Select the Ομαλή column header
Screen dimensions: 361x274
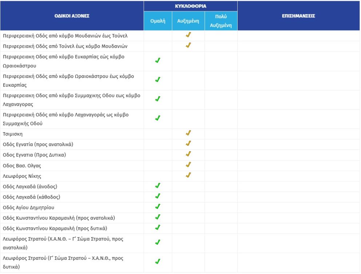click(158, 21)
